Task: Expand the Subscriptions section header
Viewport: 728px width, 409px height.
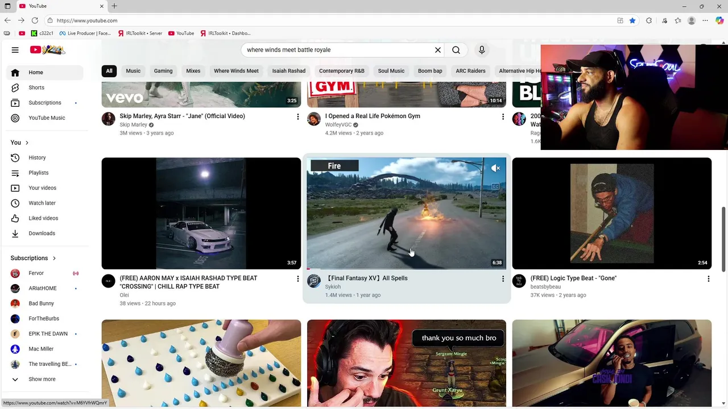Action: pyautogui.click(x=34, y=258)
